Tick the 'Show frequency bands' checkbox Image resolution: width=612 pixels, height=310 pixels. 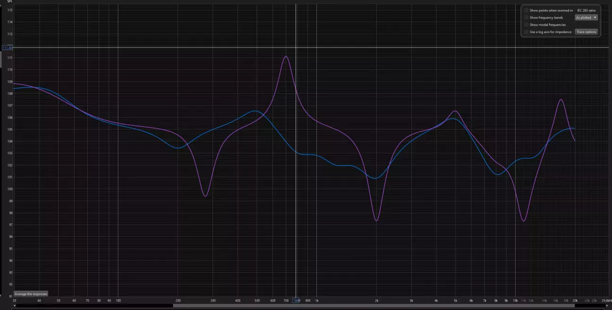526,17
